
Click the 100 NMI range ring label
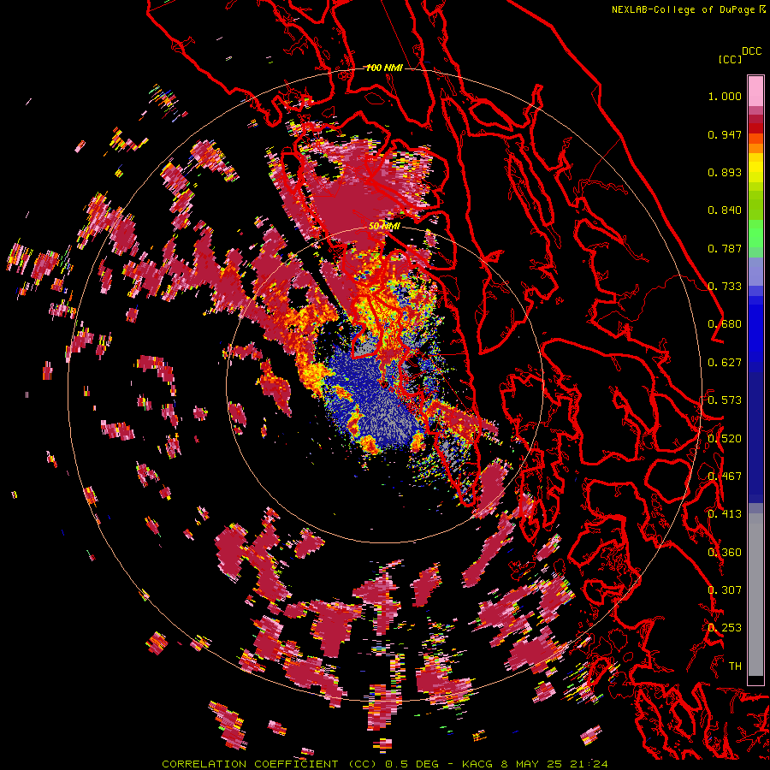pos(384,68)
